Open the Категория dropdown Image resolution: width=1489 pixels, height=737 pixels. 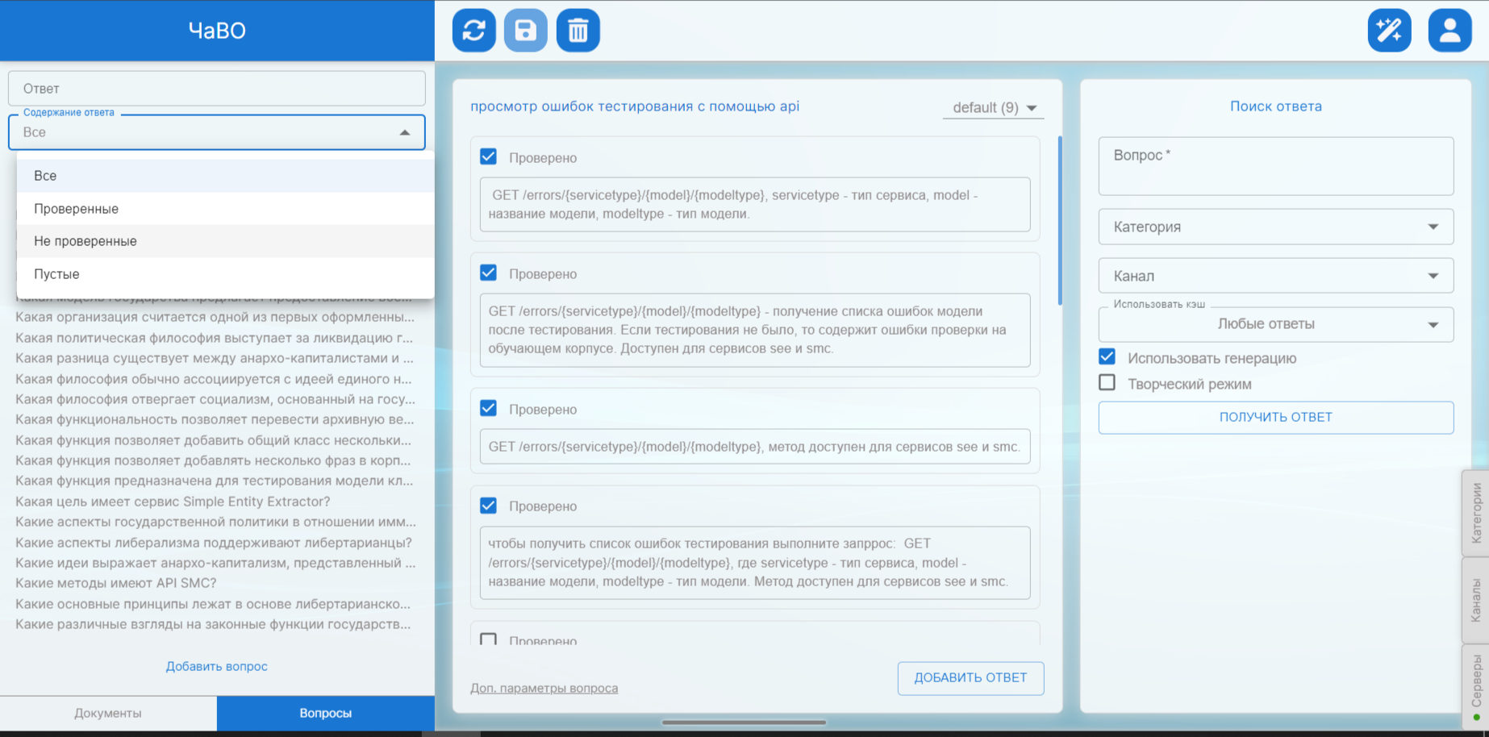click(1275, 227)
